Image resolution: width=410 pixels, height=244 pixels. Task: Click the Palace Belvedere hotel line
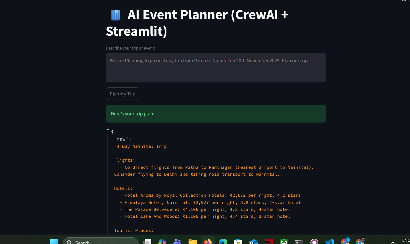[x=205, y=209]
